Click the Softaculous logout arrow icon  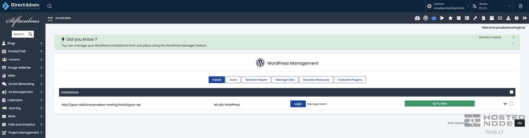coord(524,18)
